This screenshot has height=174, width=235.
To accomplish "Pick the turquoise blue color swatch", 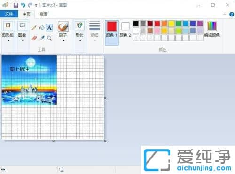I will point(186,24).
